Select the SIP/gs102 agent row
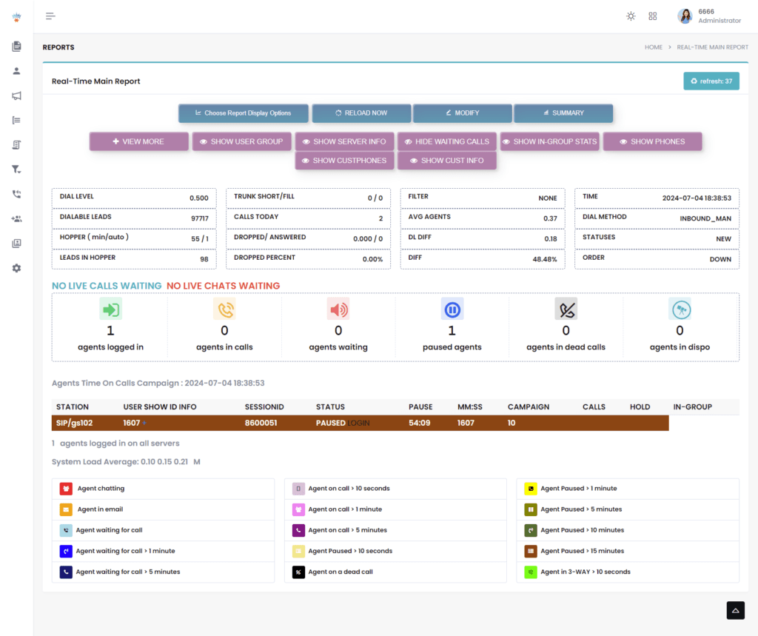The height and width of the screenshot is (636, 758). (360, 423)
